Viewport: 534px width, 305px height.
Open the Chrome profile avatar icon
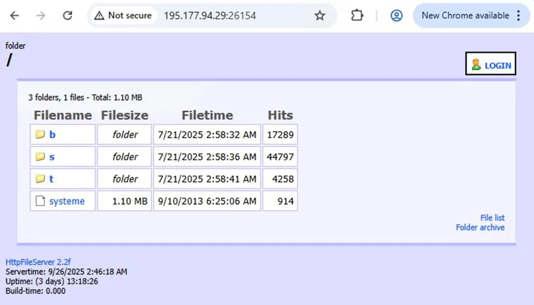tap(396, 15)
